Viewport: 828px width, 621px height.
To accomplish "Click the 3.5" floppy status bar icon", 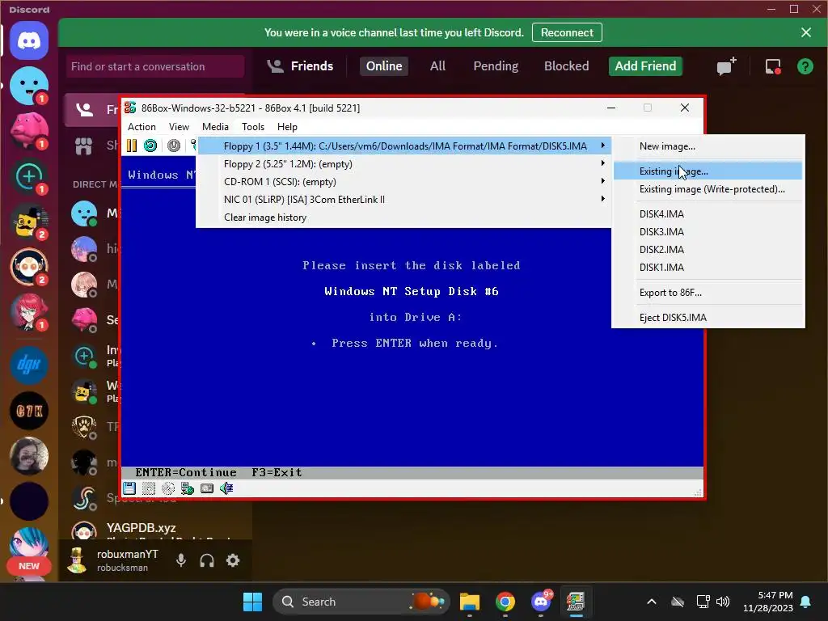I will pos(129,488).
